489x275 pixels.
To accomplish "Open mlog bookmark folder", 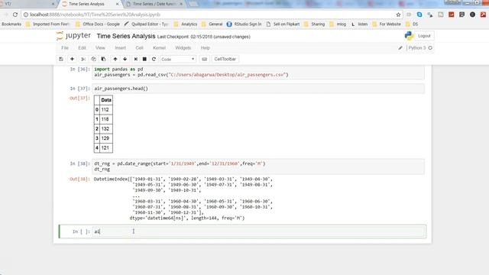I will (x=338, y=24).
